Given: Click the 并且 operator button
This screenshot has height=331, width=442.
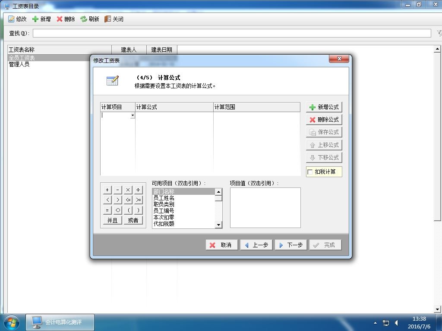Looking at the screenshot, I should (x=113, y=220).
